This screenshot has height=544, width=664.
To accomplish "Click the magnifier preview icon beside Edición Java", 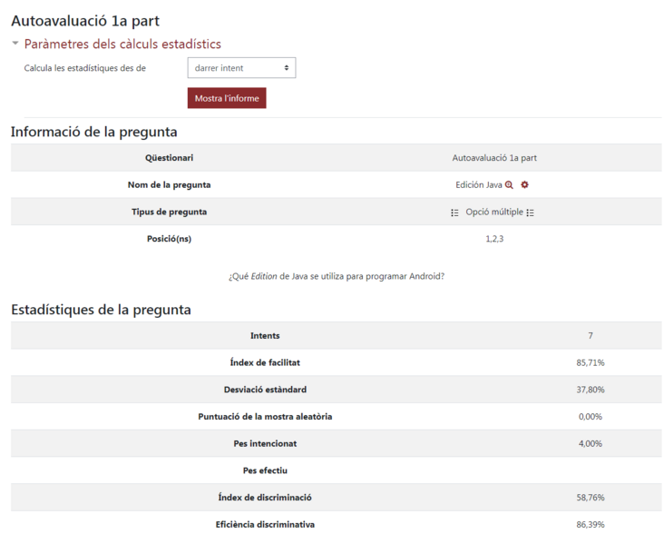I will tap(509, 185).
